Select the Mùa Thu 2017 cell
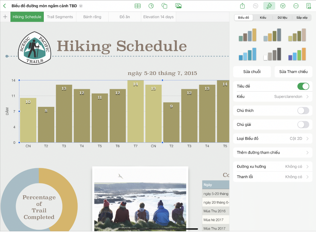Viewport: 316px width, 232px height. tap(216, 228)
